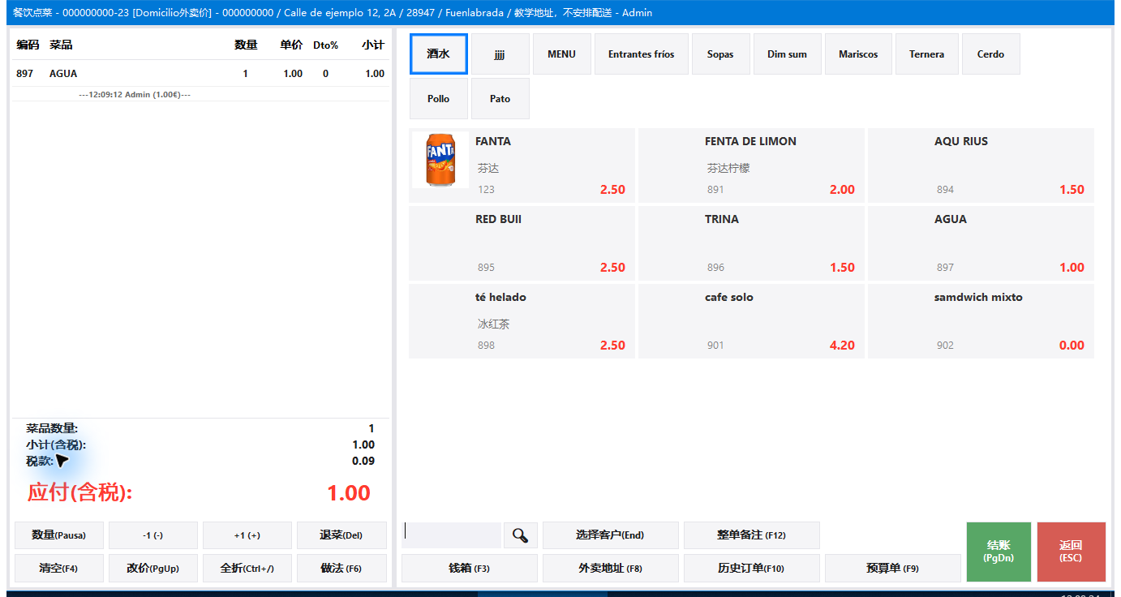Select the AGUA row in order list

[x=201, y=74]
